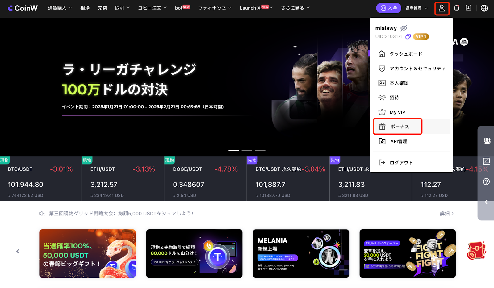Click the app download icon

(x=468, y=8)
